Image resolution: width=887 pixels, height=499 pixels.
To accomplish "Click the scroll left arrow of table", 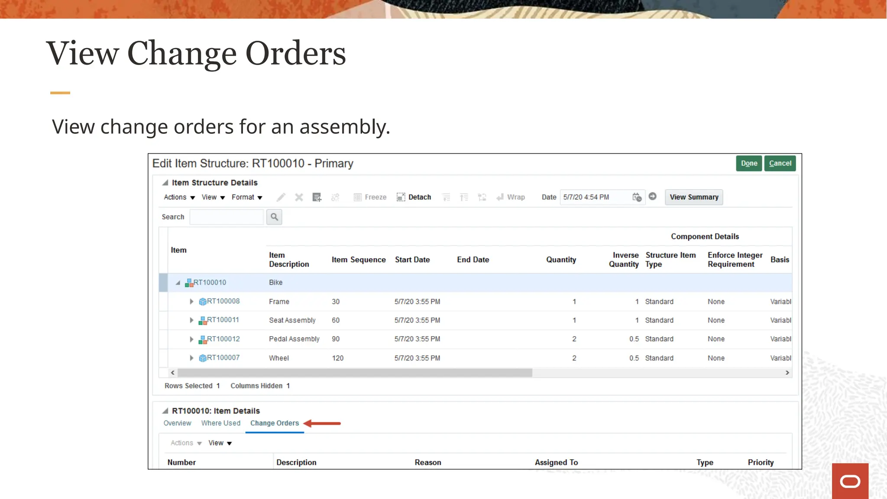I will 173,373.
